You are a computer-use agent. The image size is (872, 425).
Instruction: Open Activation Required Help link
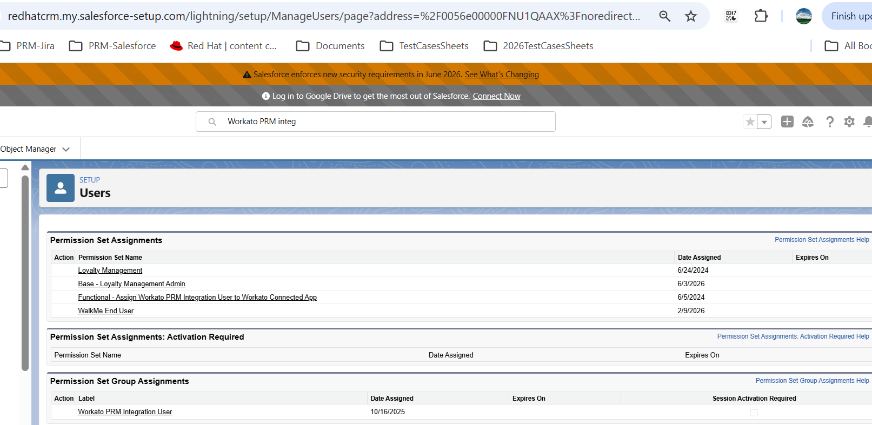(793, 336)
